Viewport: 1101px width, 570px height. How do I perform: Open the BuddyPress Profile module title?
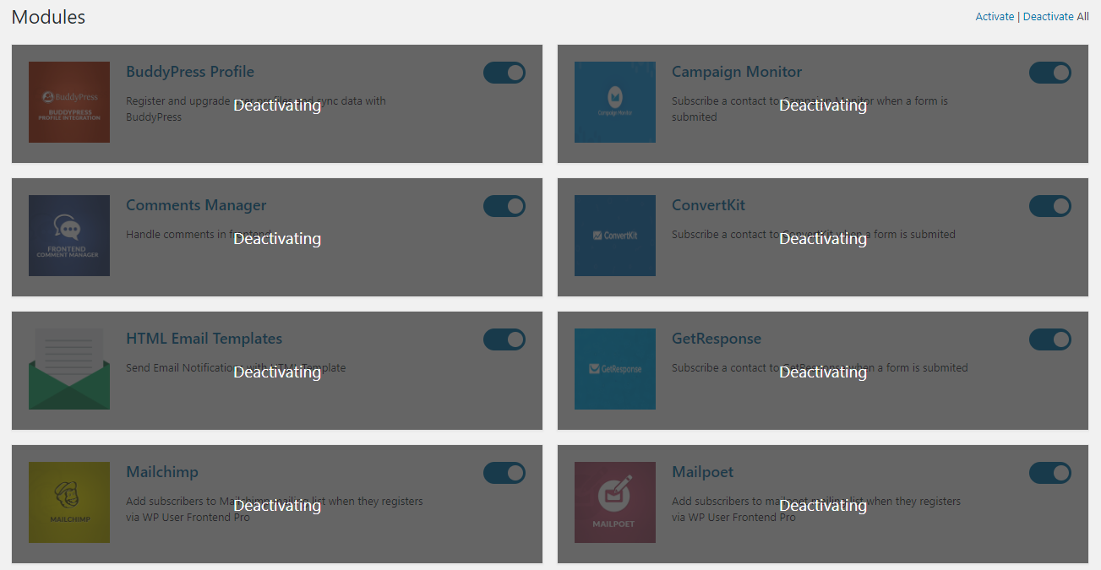[x=190, y=72]
